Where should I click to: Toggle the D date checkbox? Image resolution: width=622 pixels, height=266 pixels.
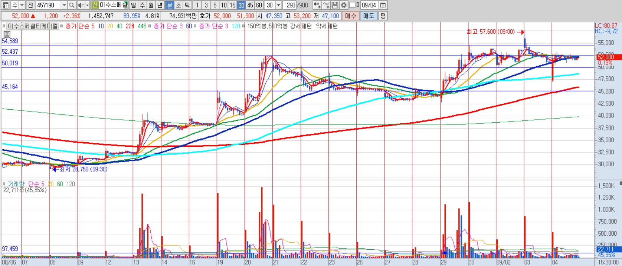pos(353,5)
